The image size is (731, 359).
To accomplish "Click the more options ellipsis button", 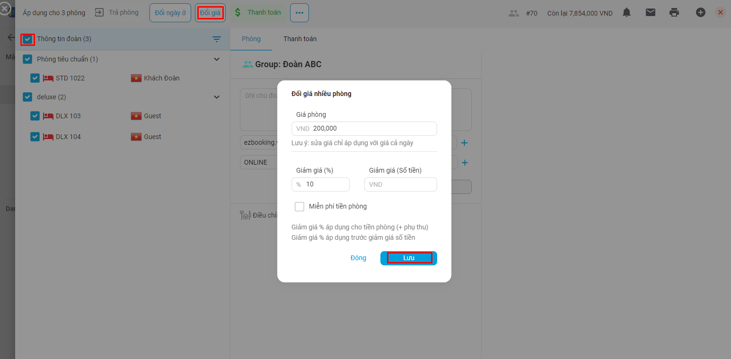I will (x=299, y=13).
